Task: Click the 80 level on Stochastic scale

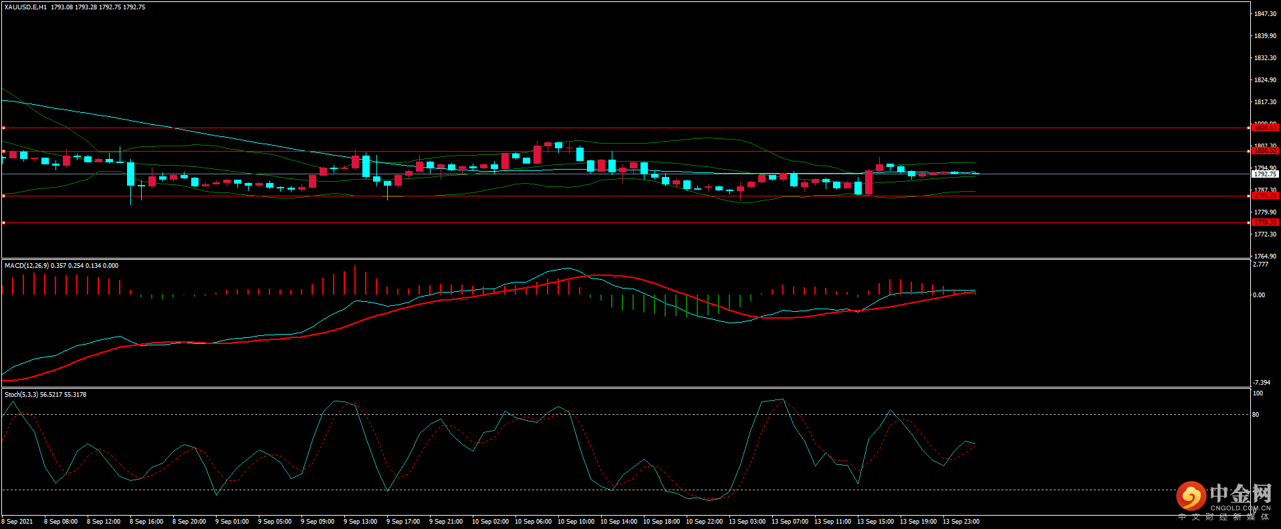Action: click(1256, 415)
